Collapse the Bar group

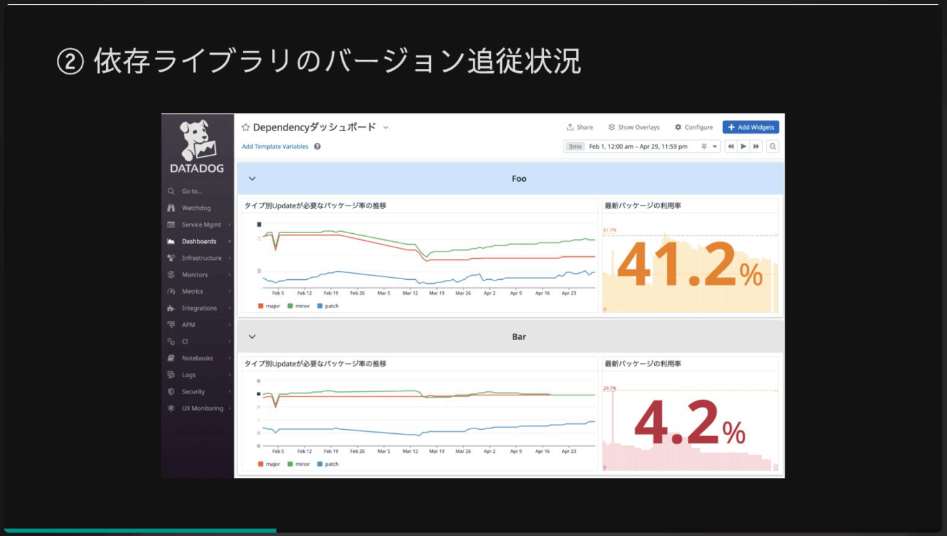(x=252, y=337)
